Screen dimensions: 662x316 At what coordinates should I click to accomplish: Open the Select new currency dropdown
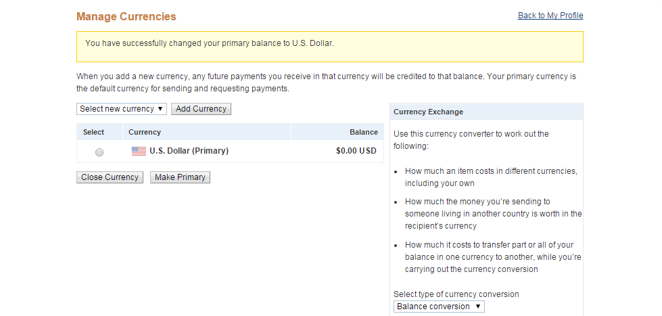122,109
